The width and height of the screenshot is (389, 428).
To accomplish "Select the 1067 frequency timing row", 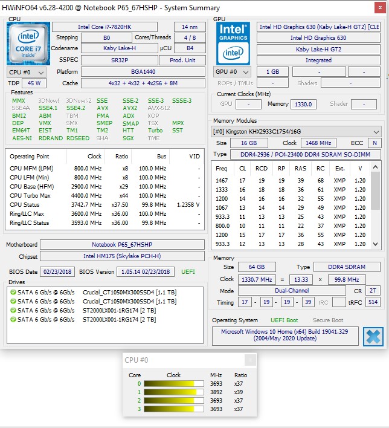I will pyautogui.click(x=291, y=208).
